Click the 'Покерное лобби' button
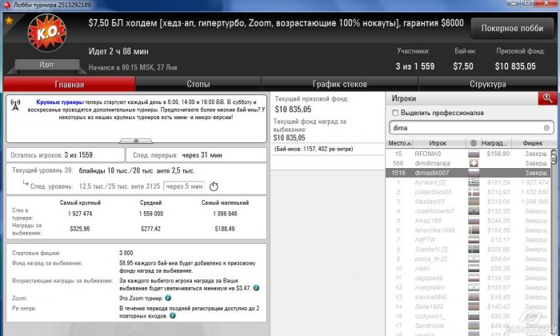Viewport: 560px width, 336px height. (x=512, y=28)
